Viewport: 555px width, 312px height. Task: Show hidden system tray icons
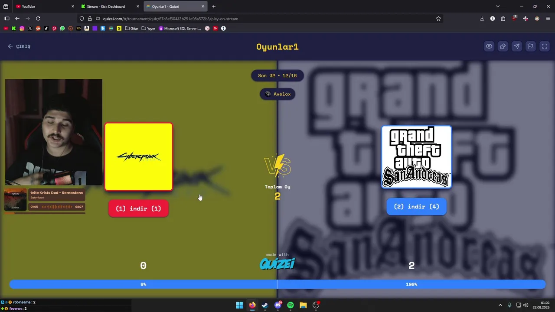[500, 305]
